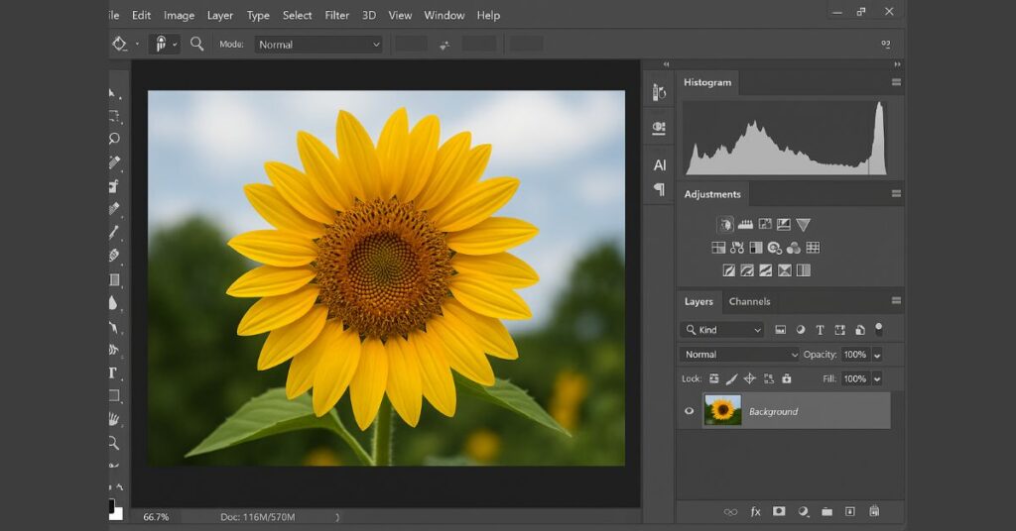Expand the Opacity slider arrow

(x=877, y=355)
